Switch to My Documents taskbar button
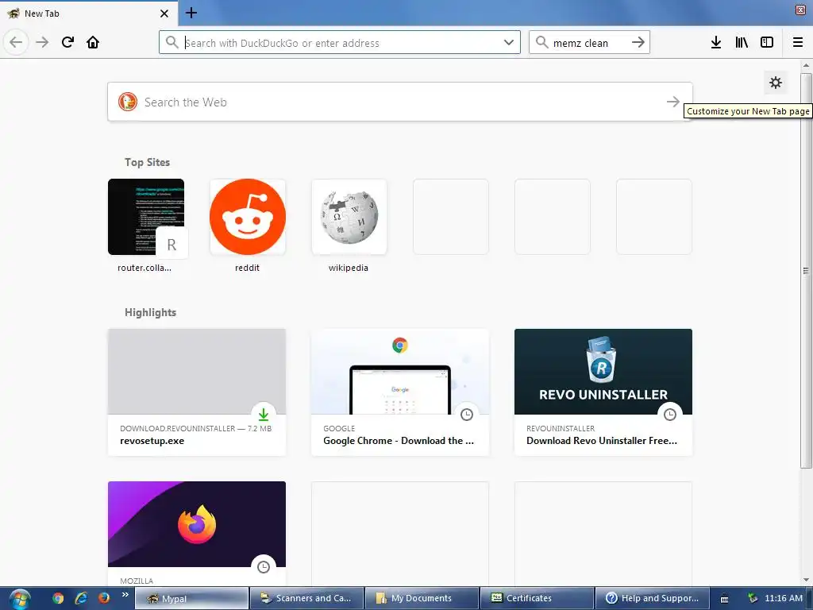 (x=422, y=599)
